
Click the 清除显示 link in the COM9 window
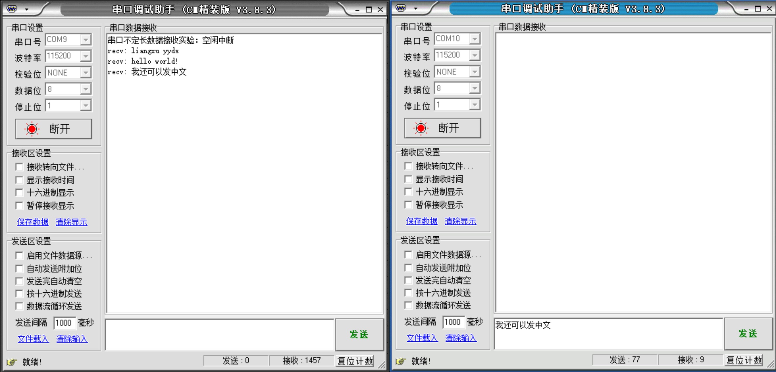[x=71, y=222]
